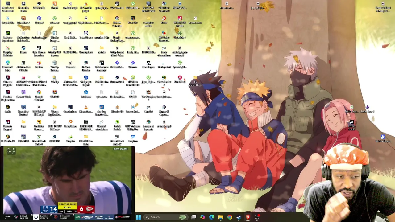Open File Explorer from the taskbar
The image size is (395, 222).
pos(221,217)
